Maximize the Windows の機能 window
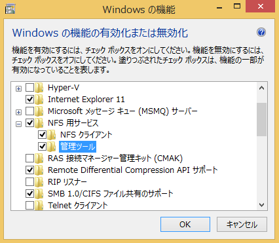 (x=237, y=6)
